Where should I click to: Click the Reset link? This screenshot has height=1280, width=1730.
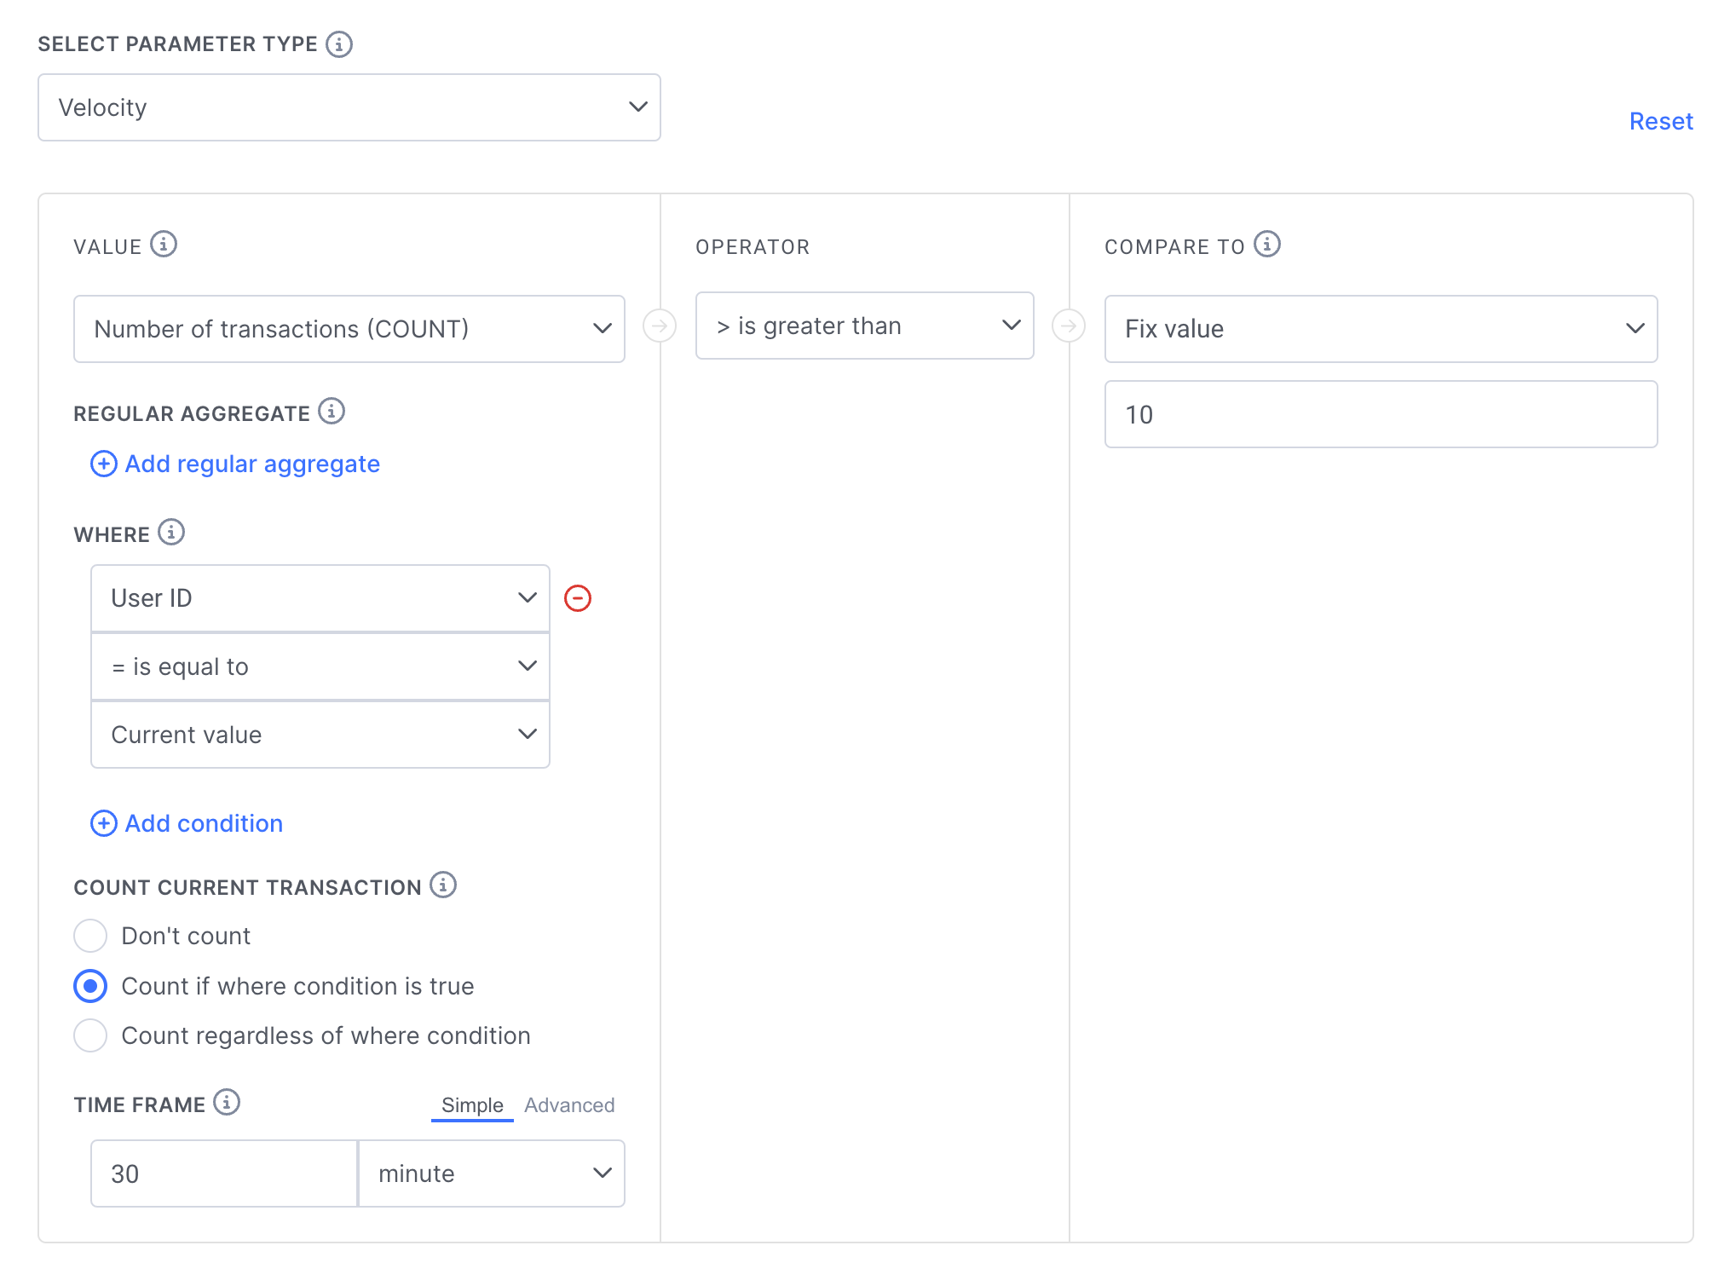click(x=1661, y=121)
